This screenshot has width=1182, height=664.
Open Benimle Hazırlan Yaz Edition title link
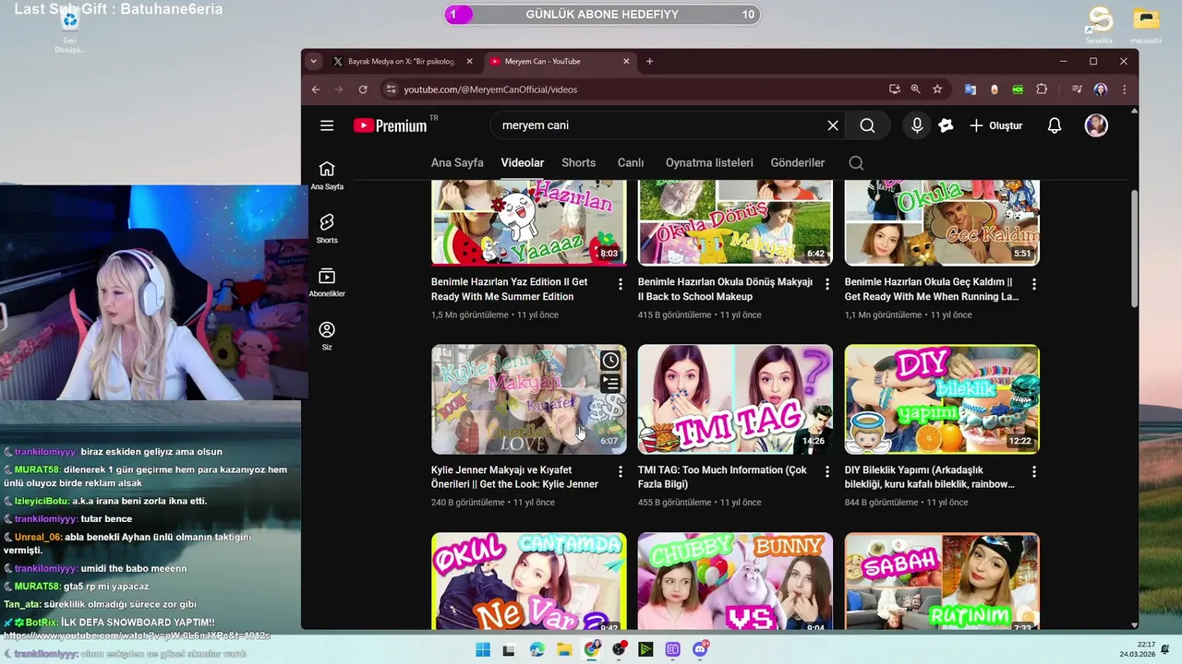tap(510, 290)
